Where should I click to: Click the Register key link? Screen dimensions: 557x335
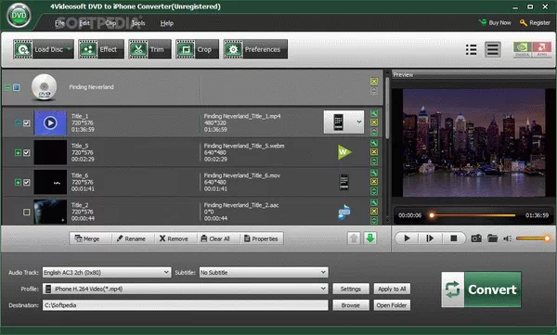[535, 23]
